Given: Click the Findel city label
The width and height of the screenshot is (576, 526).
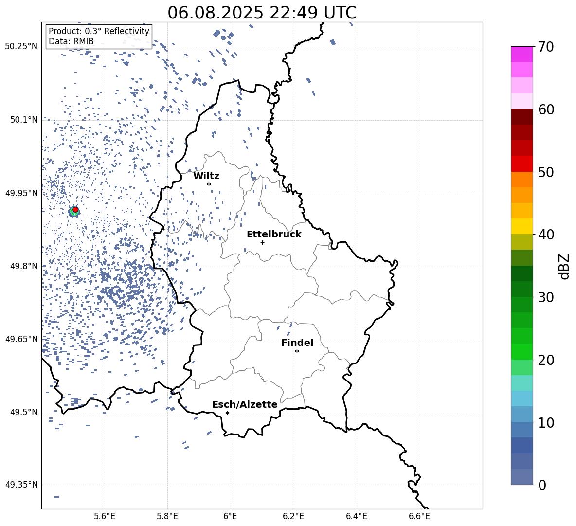Looking at the screenshot, I should click(297, 343).
